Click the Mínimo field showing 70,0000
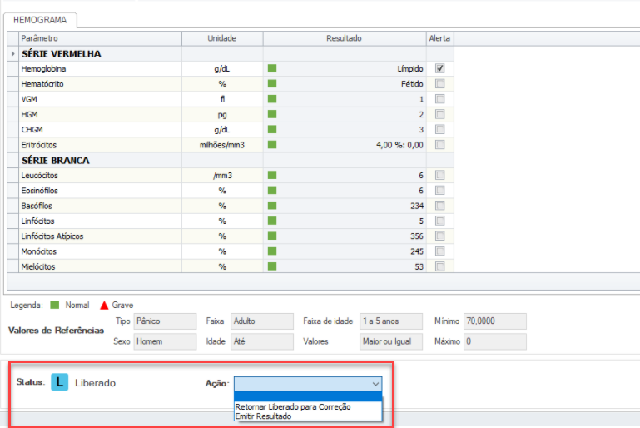Image resolution: width=640 pixels, height=428 pixels. (x=495, y=321)
